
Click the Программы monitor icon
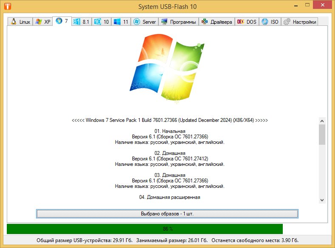164,22
